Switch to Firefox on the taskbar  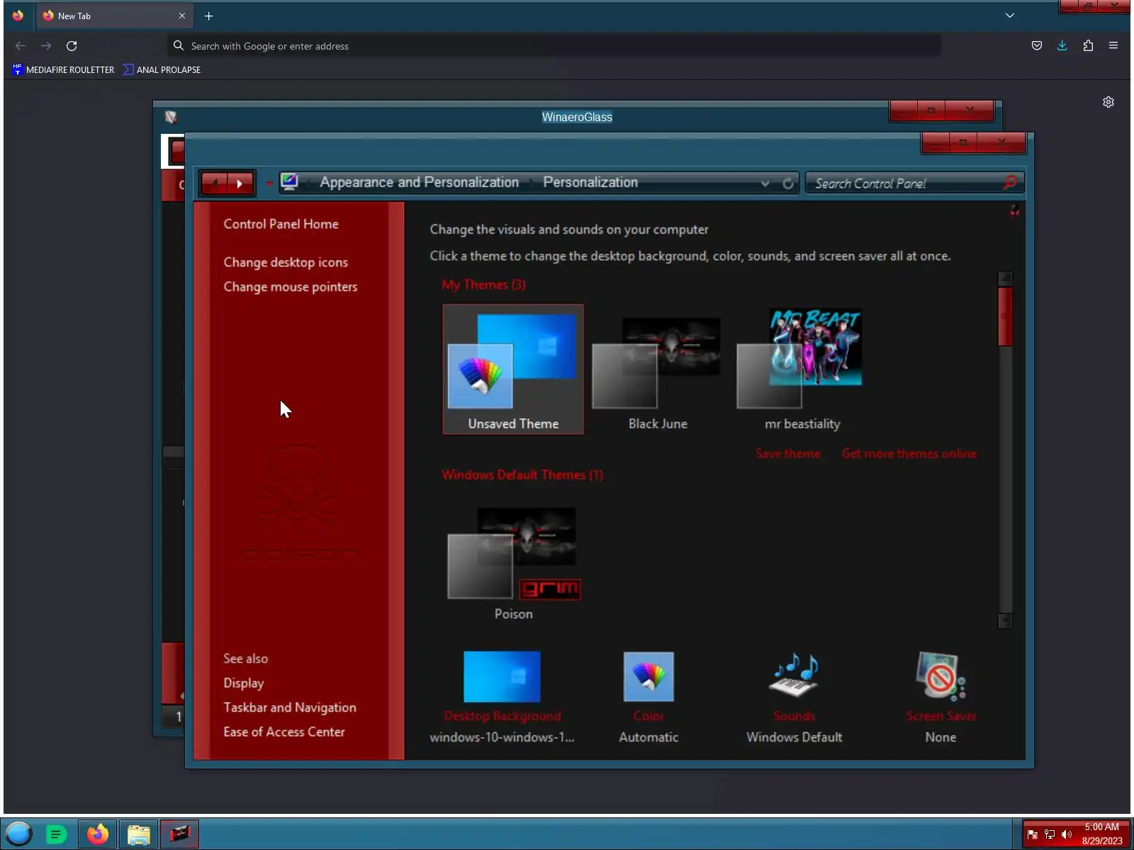point(98,834)
